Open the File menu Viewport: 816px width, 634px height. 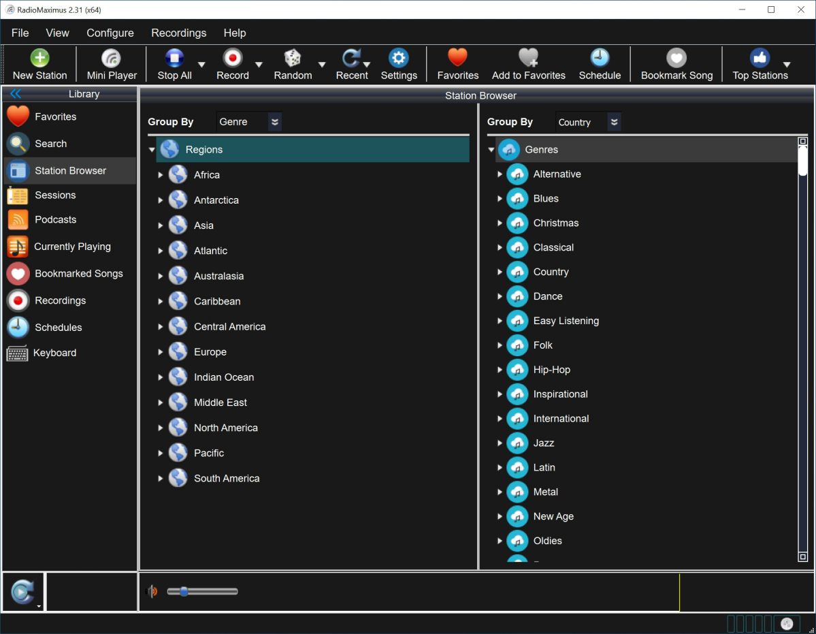click(20, 33)
